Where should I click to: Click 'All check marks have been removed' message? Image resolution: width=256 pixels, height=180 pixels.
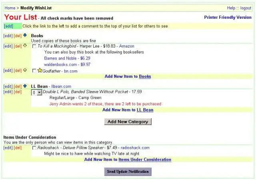pyautogui.click(x=77, y=18)
